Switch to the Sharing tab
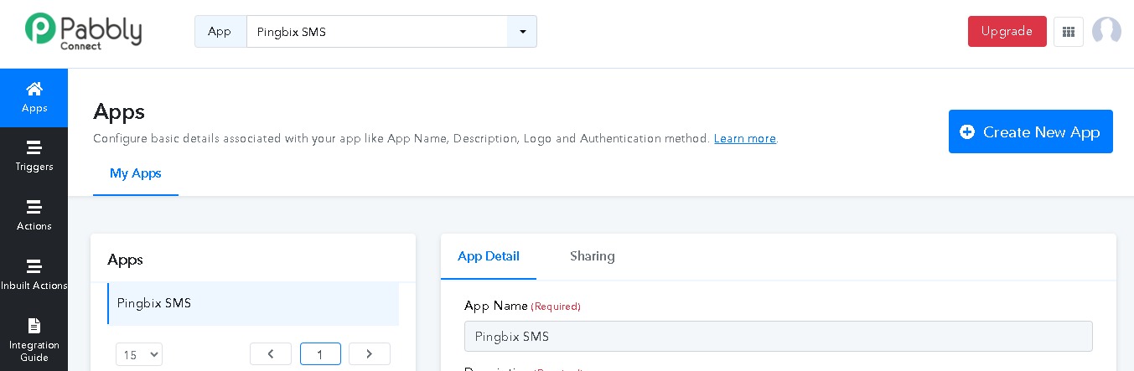Viewport: 1134px width, 371px height. (x=593, y=256)
